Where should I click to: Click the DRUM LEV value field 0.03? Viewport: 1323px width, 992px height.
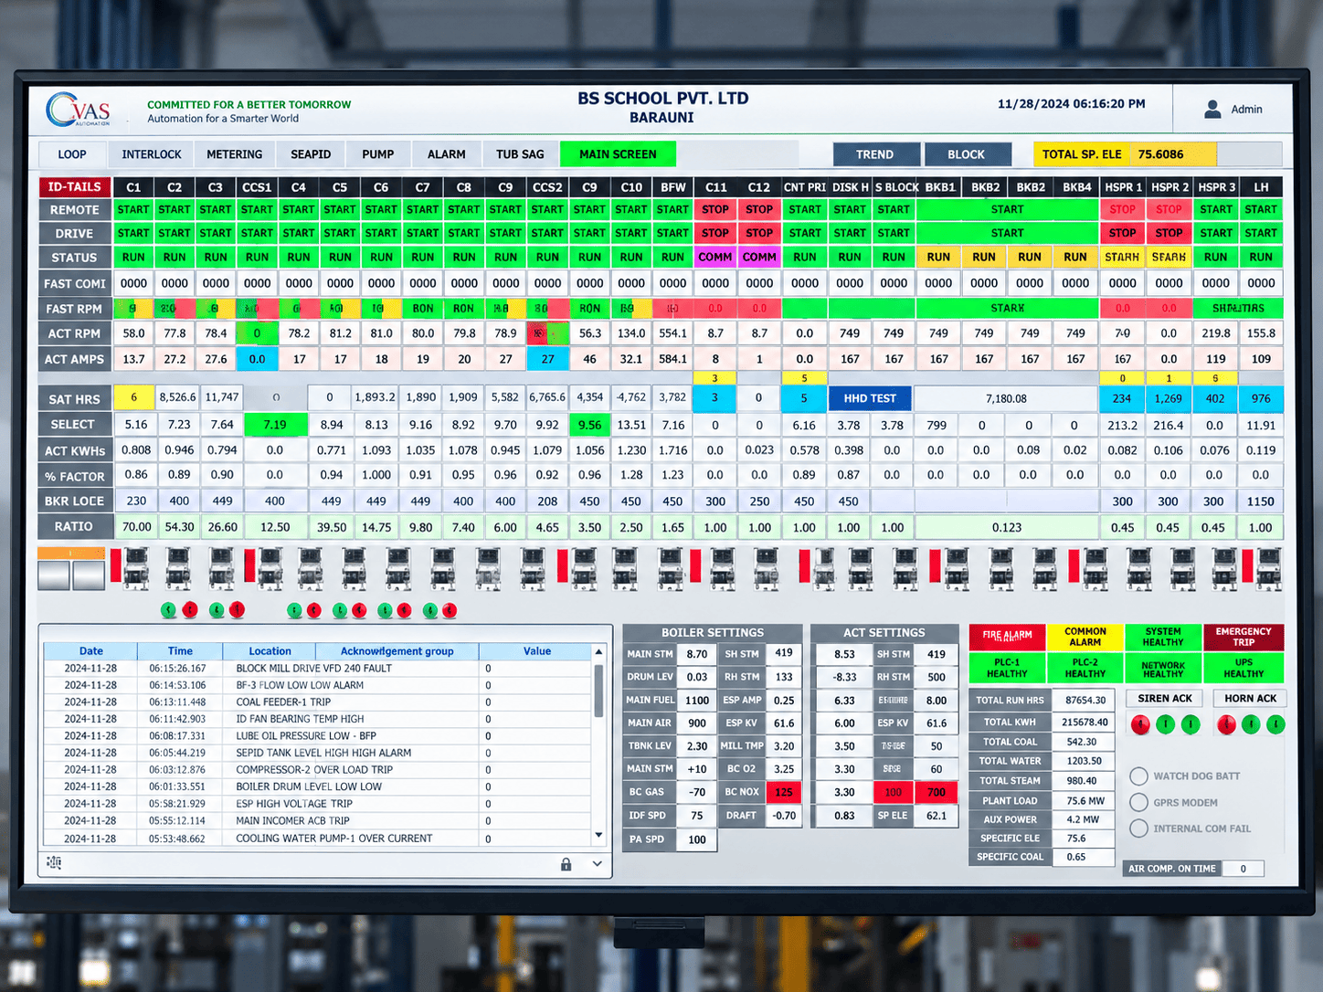(697, 677)
